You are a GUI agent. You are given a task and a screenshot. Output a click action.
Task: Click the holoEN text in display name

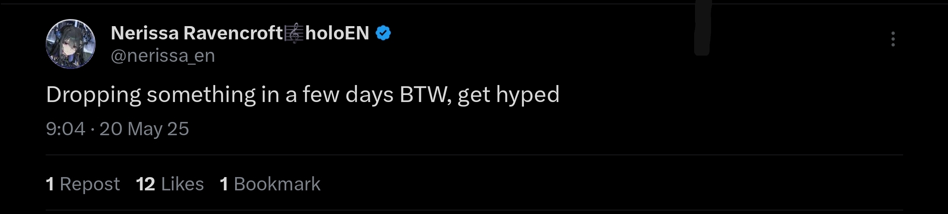(x=337, y=33)
